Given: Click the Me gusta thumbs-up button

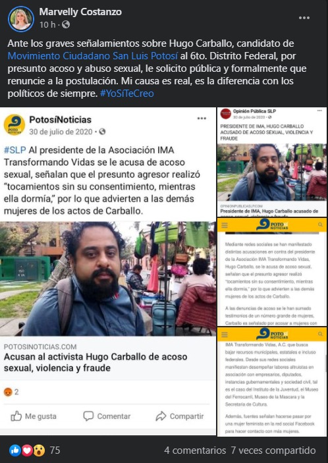Looking at the screenshot, I should 34,416.
